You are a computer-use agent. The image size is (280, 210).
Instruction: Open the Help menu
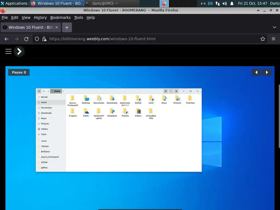(x=91, y=17)
